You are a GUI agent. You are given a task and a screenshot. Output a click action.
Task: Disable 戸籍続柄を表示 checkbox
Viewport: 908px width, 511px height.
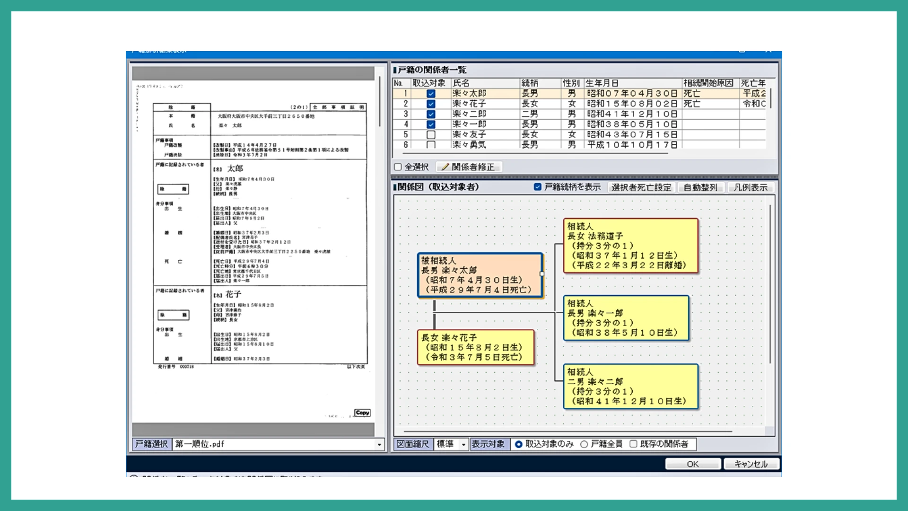click(538, 187)
